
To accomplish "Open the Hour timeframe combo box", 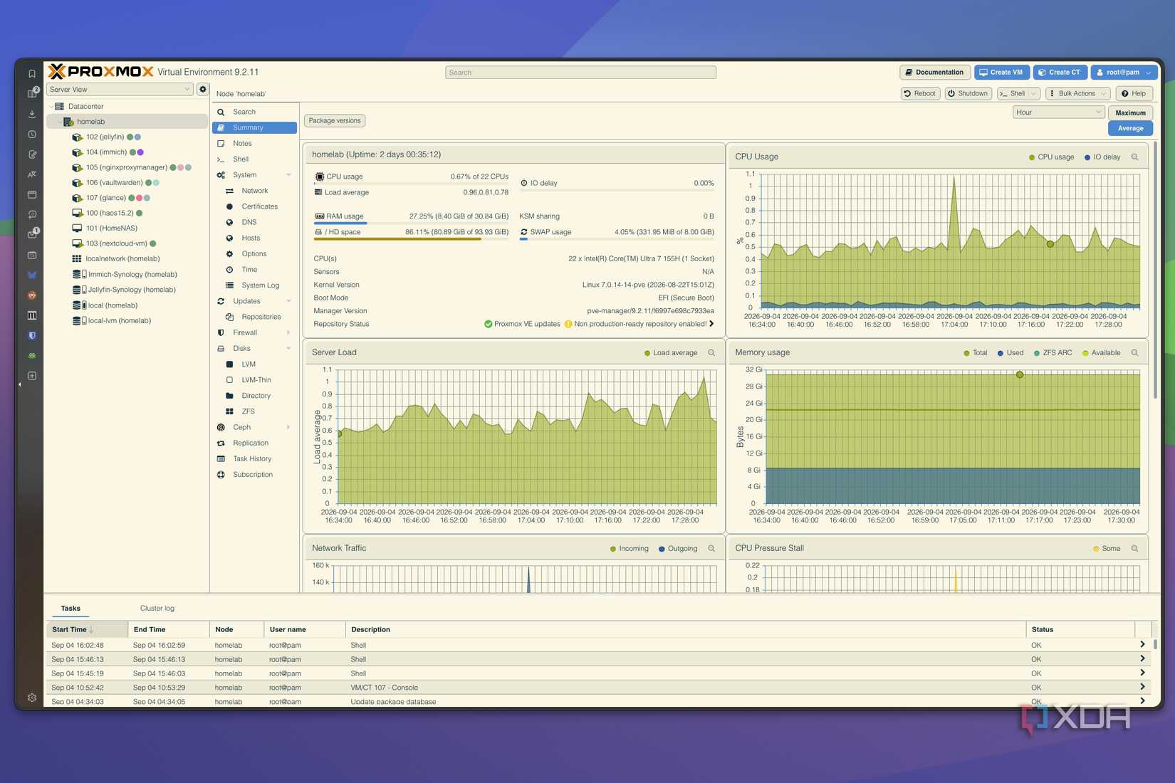I will click(1058, 112).
